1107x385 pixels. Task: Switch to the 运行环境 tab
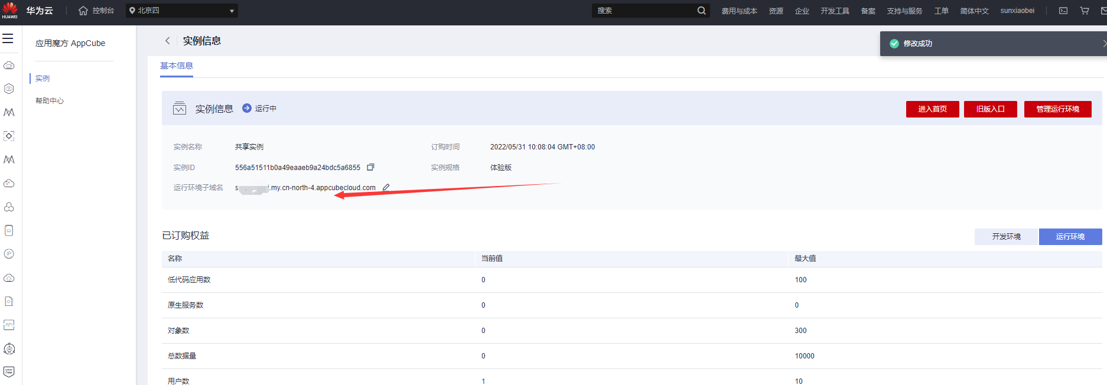click(x=1070, y=236)
